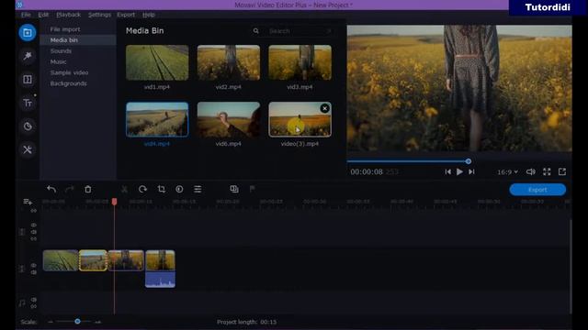Select vid3.mp4 thumbnail in Media Bin
The image size is (588, 330).
coord(300,62)
